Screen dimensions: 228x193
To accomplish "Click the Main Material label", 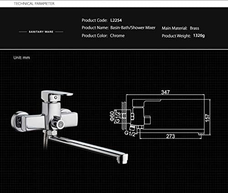I will pos(175,28).
